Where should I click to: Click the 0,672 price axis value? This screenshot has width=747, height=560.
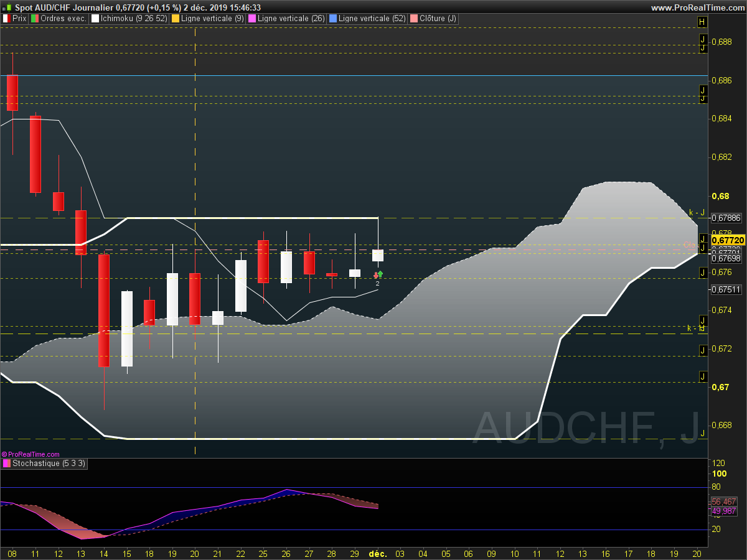click(x=721, y=348)
